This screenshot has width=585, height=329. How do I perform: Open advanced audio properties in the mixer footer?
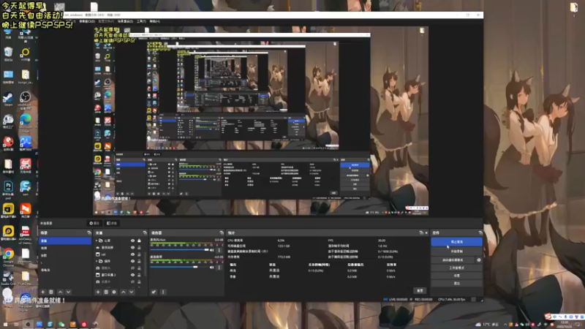[x=154, y=292]
